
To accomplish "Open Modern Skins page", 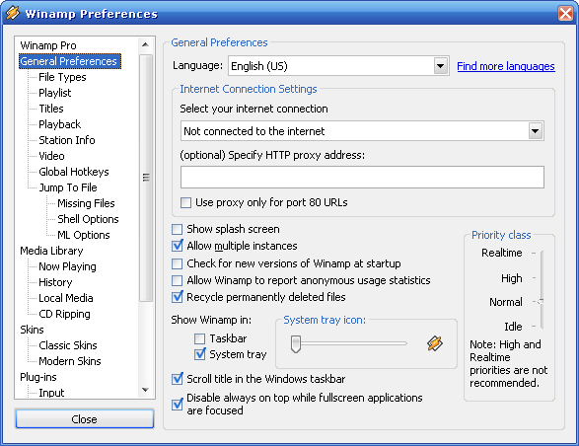I will point(70,361).
